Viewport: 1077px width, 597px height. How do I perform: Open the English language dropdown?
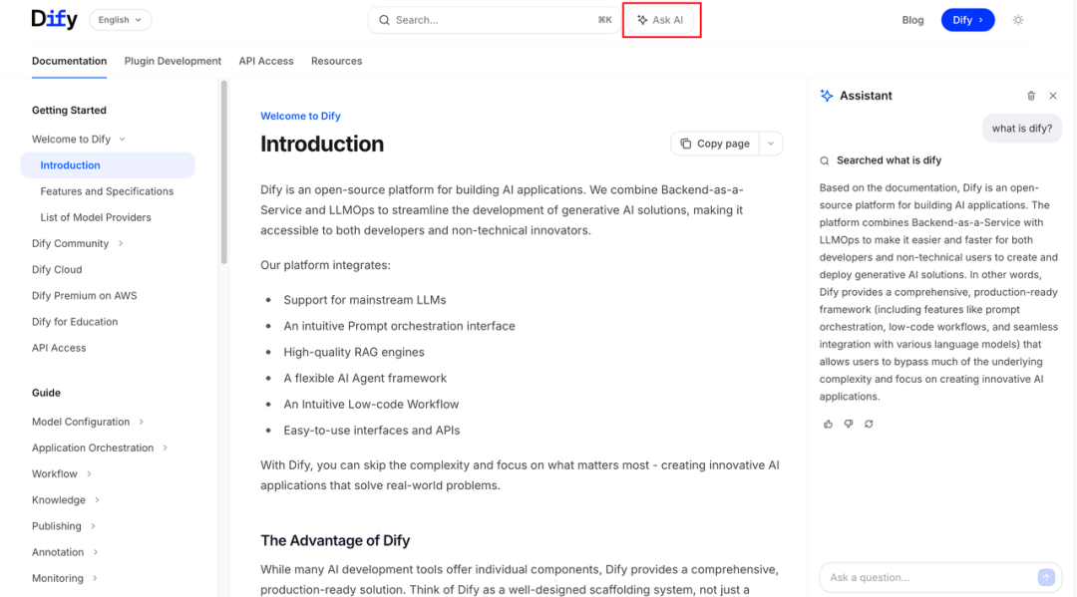pos(121,20)
